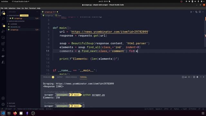Open README.md in explorer

(15, 27)
